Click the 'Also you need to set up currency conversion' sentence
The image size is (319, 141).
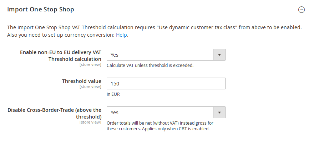[61, 35]
